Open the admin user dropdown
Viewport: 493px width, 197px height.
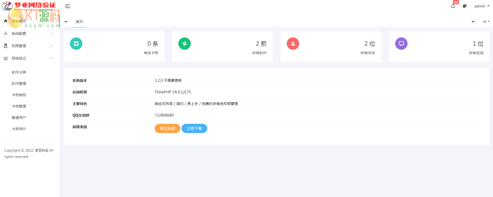coord(482,6)
